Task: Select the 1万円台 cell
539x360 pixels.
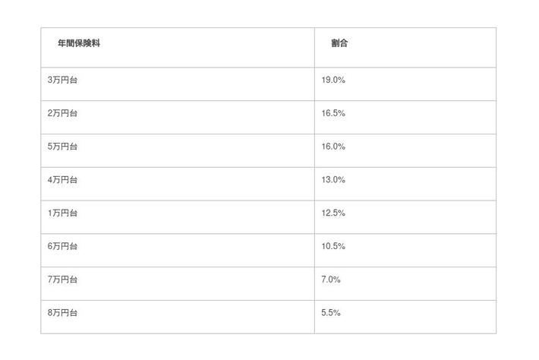Action: tap(62, 213)
